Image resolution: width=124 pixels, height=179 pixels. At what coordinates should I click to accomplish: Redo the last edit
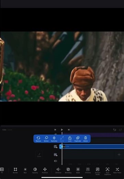[x=120, y=130]
